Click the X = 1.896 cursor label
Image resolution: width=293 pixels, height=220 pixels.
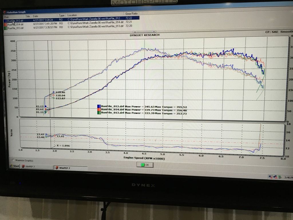coord(63,146)
